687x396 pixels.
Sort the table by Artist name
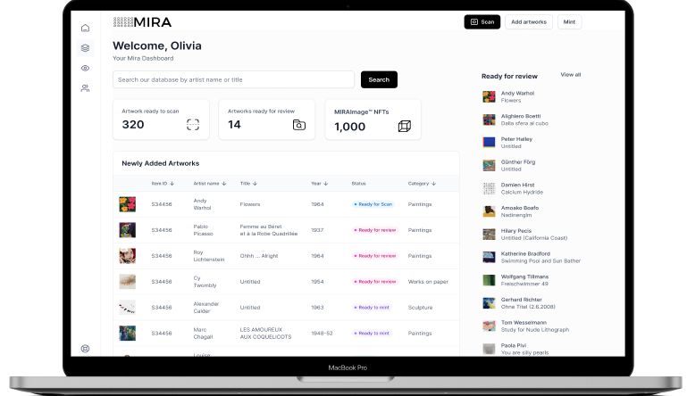210,183
